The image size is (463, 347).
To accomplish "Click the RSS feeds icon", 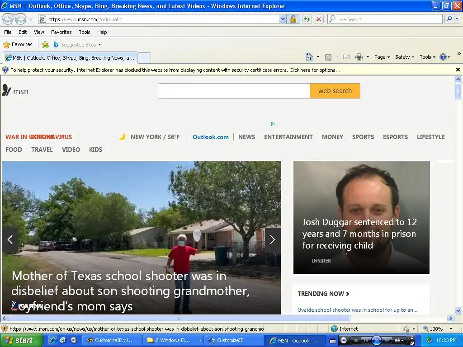I will click(x=328, y=57).
